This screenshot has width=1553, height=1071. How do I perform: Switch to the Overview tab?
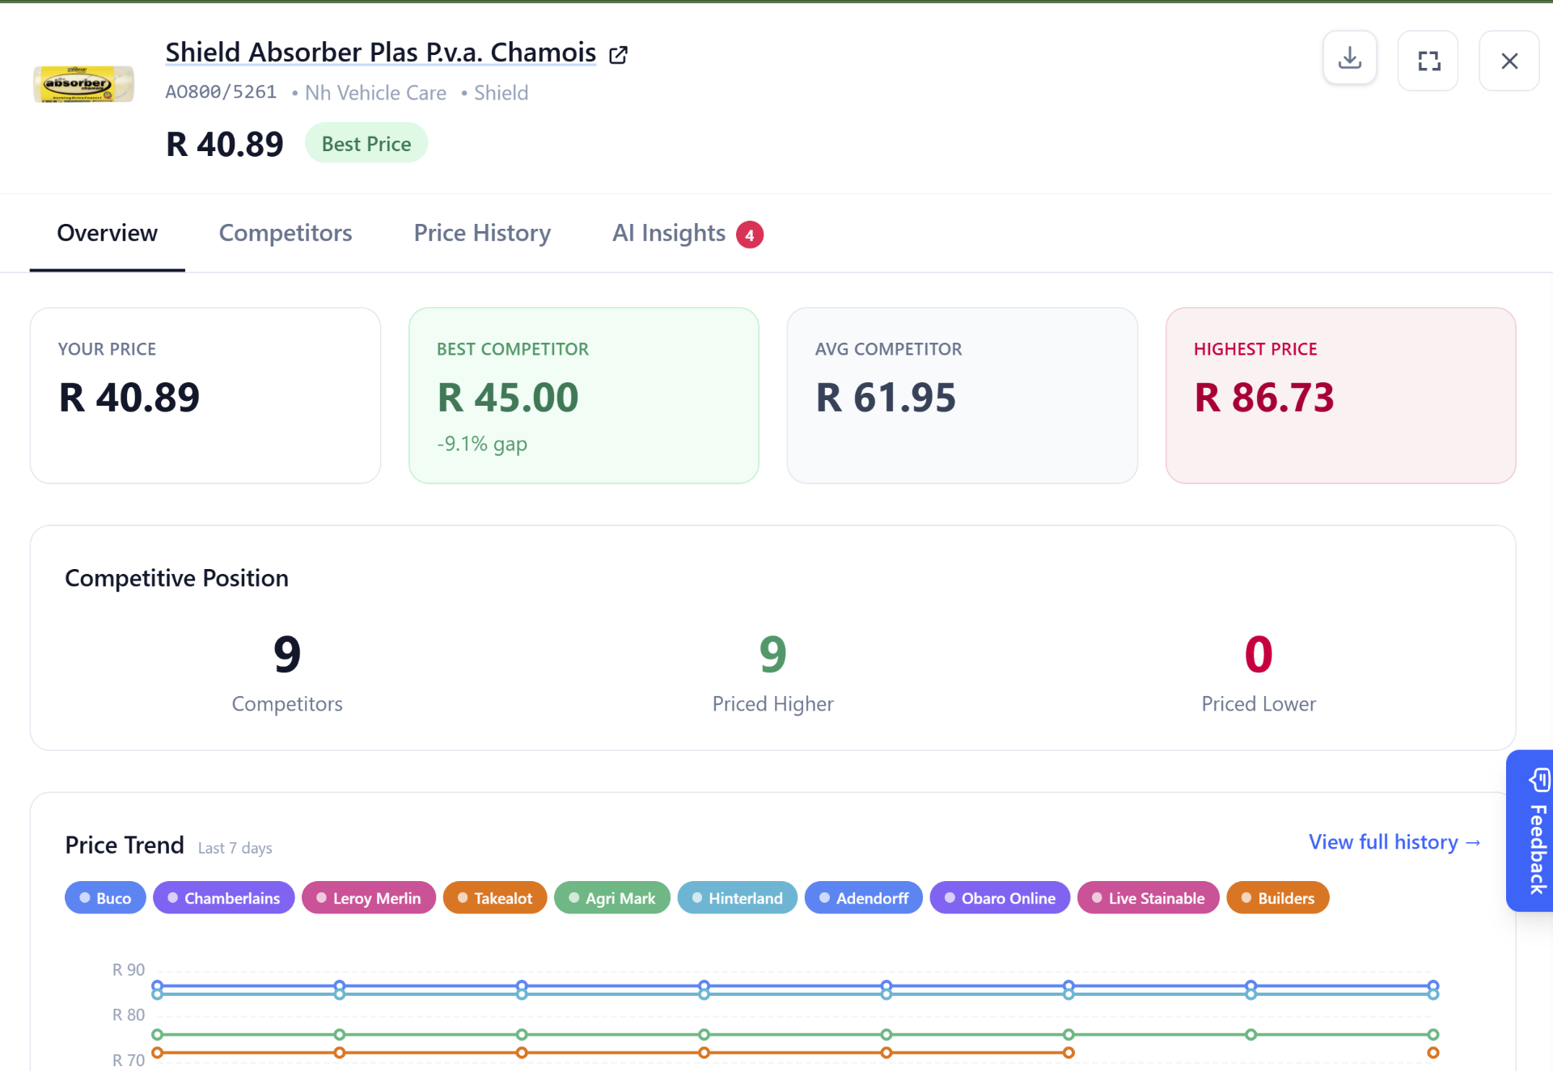click(107, 233)
